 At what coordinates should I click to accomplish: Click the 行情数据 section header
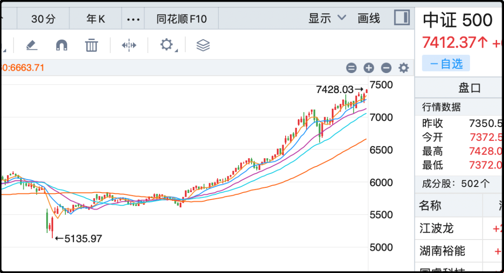pos(441,107)
